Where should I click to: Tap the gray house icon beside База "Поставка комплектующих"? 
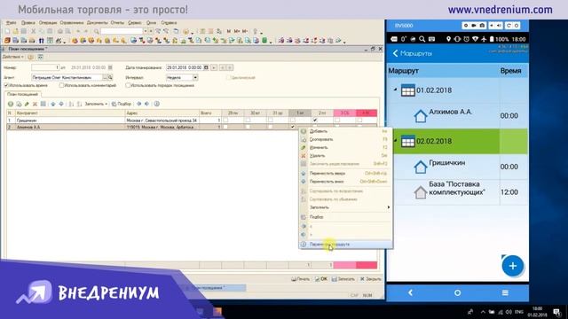[x=420, y=192]
